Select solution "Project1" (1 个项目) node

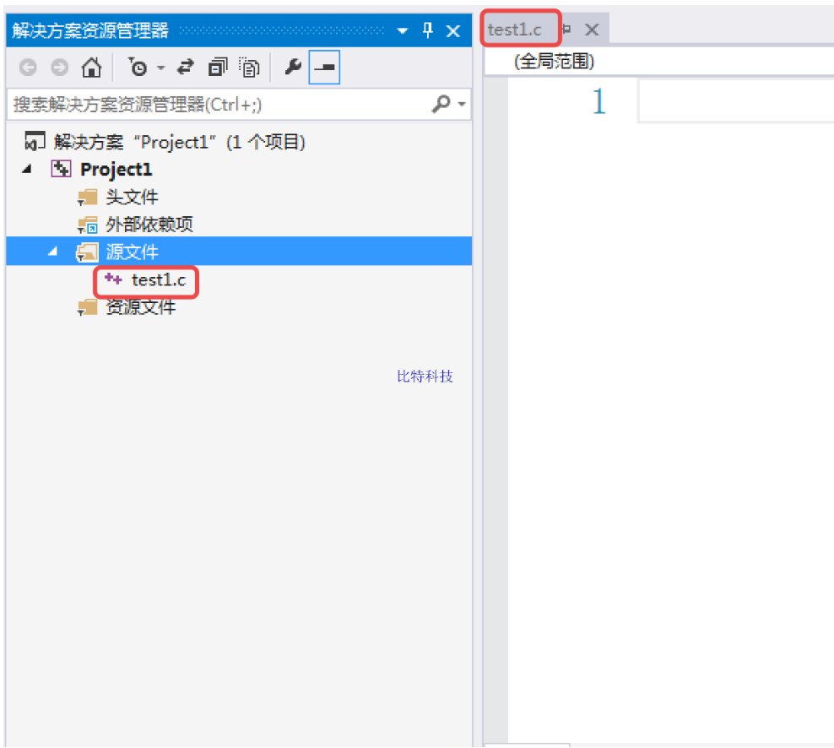tap(179, 142)
